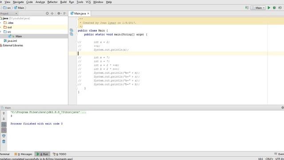Toggle scroll to end in Run console
The width and height of the screenshot is (284, 160).
[4, 130]
